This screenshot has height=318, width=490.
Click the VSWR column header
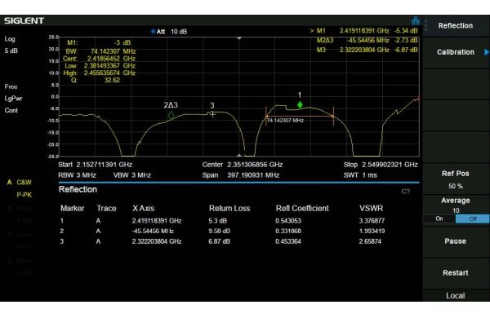[371, 208]
